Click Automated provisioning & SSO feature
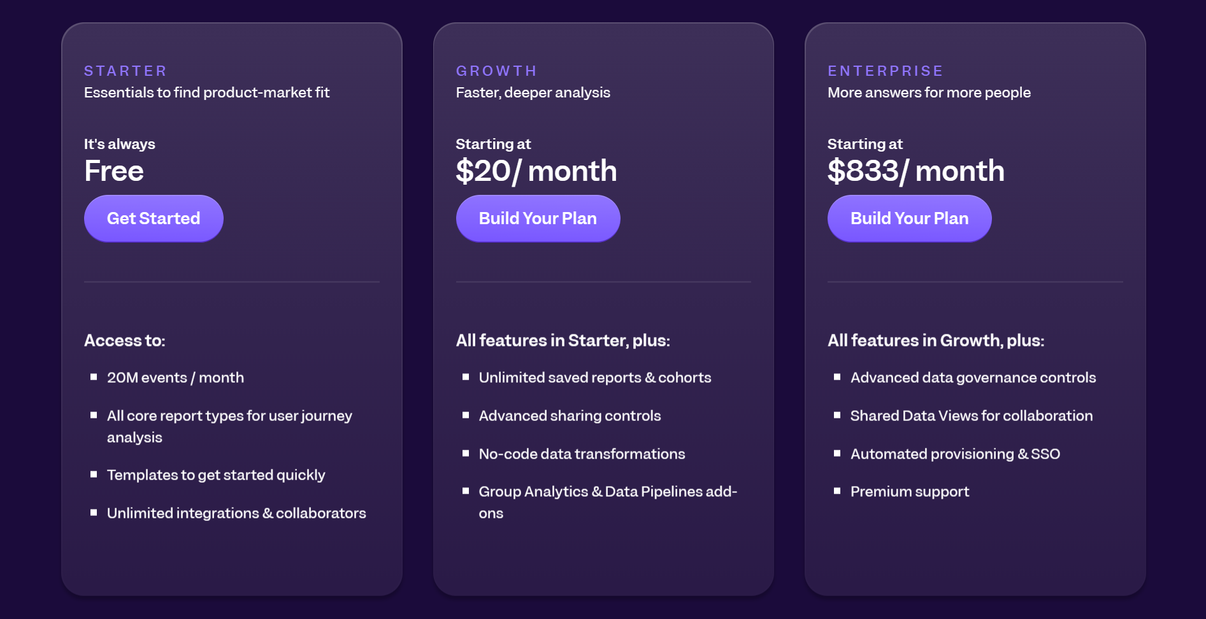 (955, 454)
